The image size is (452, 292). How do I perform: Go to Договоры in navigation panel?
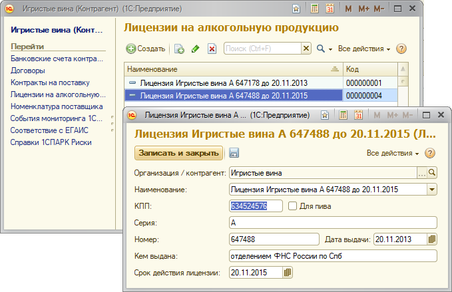tap(28, 71)
